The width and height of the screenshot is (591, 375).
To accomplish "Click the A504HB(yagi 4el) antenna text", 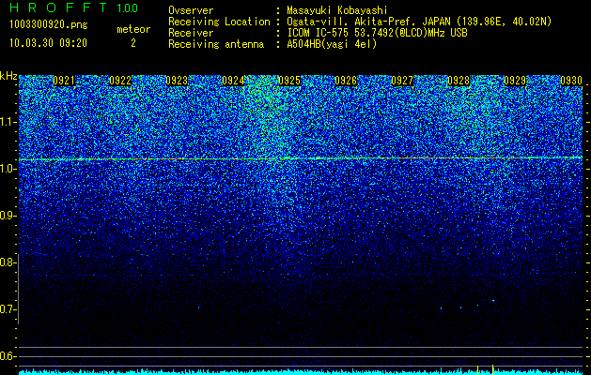I will 332,44.
